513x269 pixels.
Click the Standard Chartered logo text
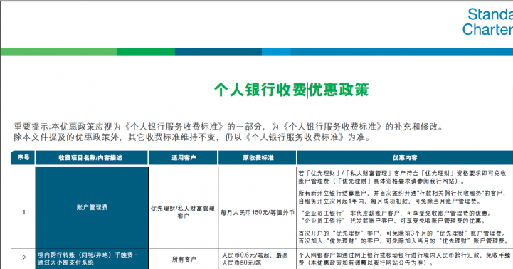click(487, 21)
